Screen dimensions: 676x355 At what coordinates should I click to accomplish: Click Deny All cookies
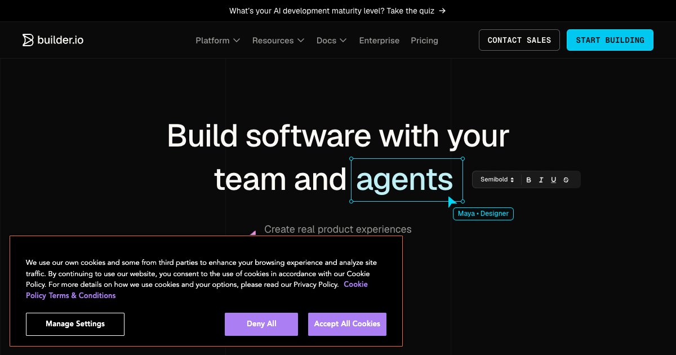[x=261, y=324]
